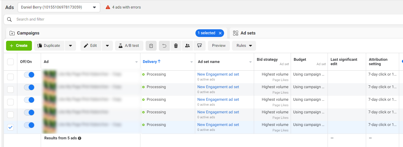403x147 pixels.
Task: Open the Rules dropdown menu
Action: pos(244,46)
